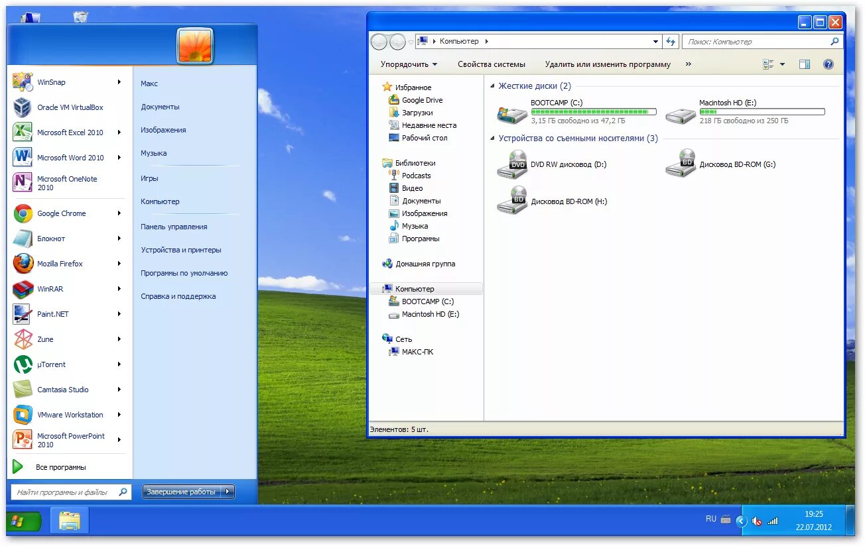
Task: Open Панель управления from the Start menu
Action: [174, 227]
